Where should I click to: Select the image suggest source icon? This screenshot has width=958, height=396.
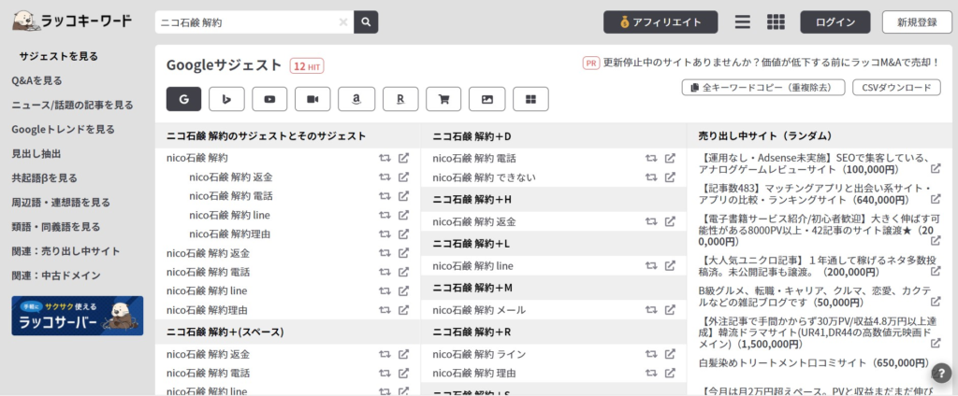click(x=486, y=99)
